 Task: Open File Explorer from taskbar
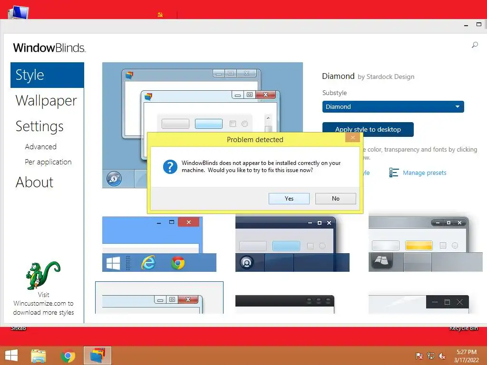click(x=39, y=355)
